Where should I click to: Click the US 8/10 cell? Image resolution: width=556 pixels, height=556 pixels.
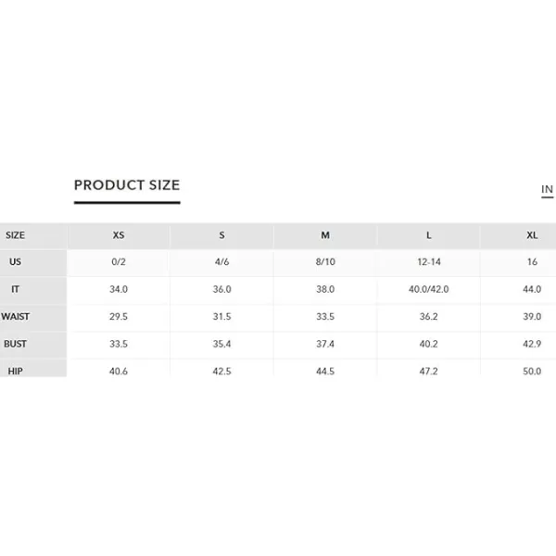[325, 261]
